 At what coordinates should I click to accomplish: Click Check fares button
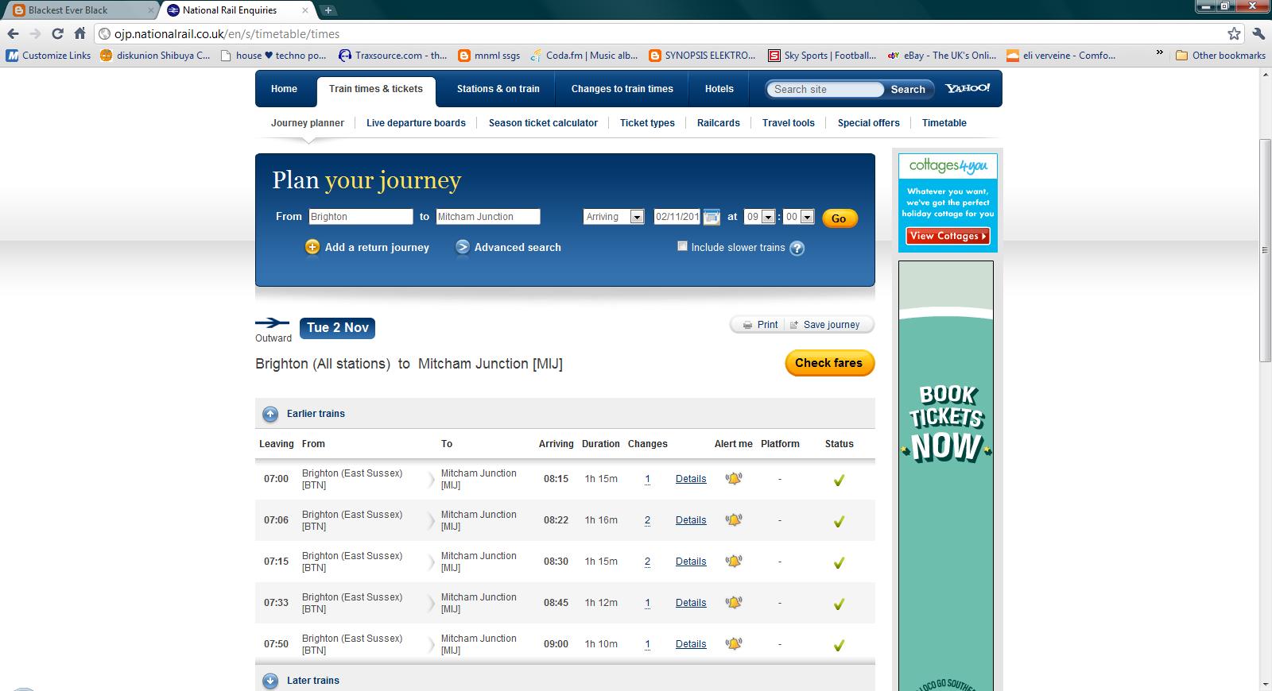829,363
